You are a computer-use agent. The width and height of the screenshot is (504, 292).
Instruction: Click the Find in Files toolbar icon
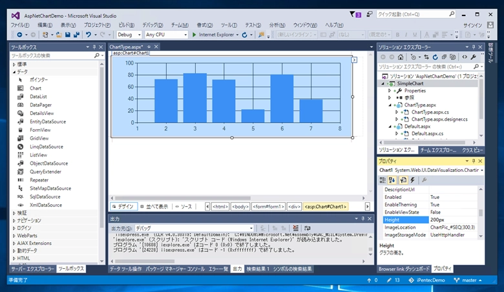[x=261, y=35]
